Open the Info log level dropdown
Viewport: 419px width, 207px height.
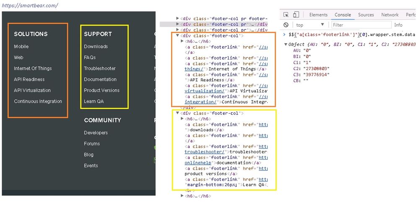[x=398, y=25]
